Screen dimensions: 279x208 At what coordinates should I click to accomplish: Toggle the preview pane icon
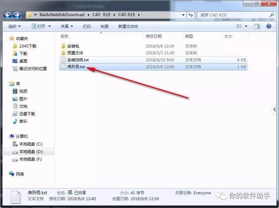coord(257,27)
